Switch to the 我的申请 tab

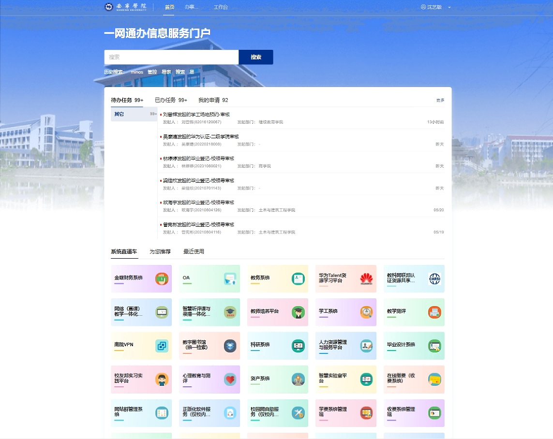[213, 100]
